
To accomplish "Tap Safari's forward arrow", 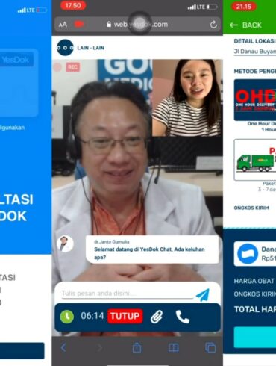I will pos(100,347).
